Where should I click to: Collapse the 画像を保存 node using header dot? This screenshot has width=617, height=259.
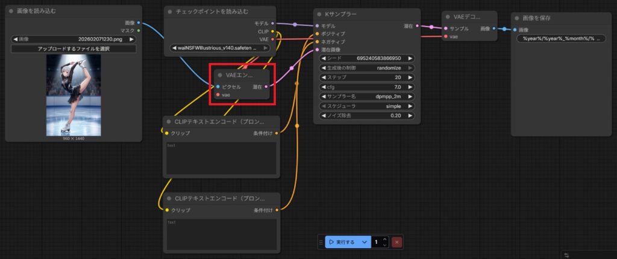click(516, 17)
